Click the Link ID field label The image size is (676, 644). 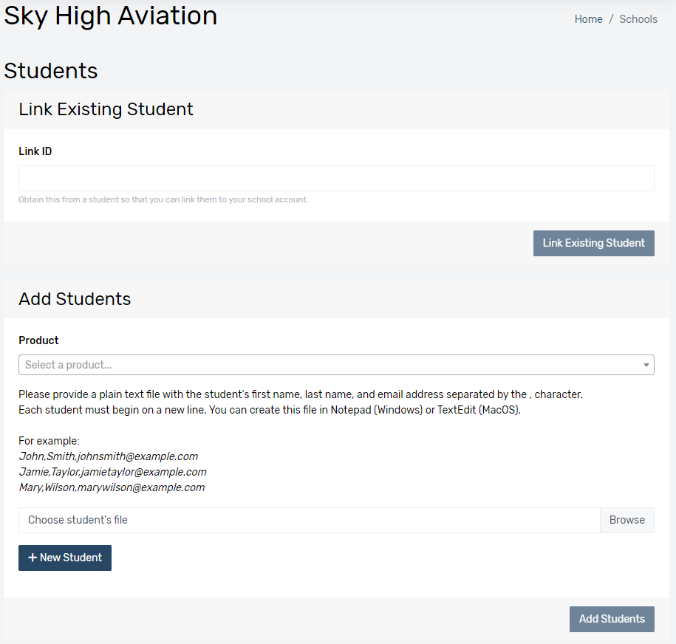(35, 151)
